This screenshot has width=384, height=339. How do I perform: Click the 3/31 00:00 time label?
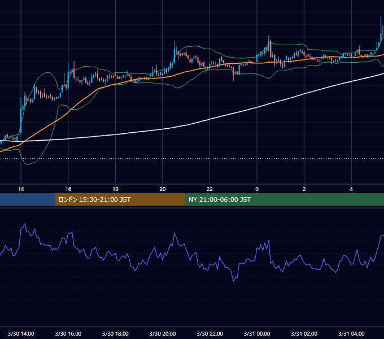coord(257,333)
